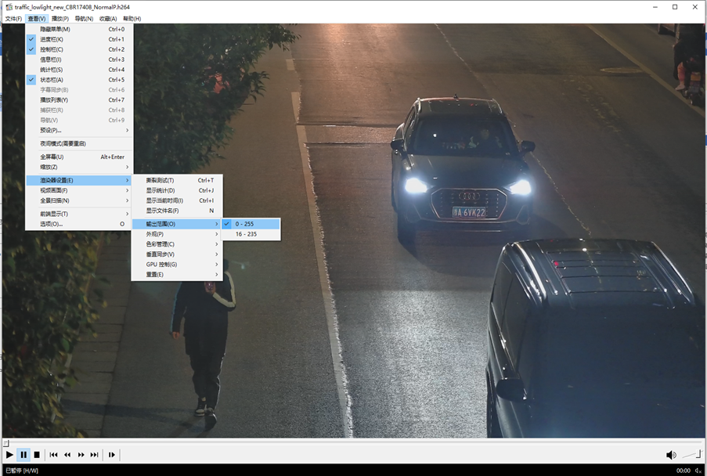Skip to next file icon
707x476 pixels.
pyautogui.click(x=95, y=455)
